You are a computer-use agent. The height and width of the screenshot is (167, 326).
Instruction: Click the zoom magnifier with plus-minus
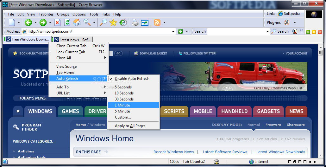click(x=87, y=22)
